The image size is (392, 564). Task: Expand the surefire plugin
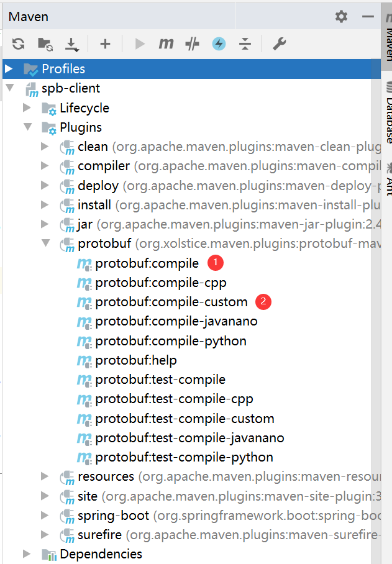(45, 535)
